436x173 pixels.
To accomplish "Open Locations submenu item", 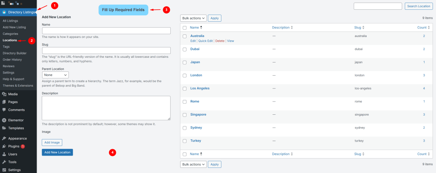I will tap(10, 40).
